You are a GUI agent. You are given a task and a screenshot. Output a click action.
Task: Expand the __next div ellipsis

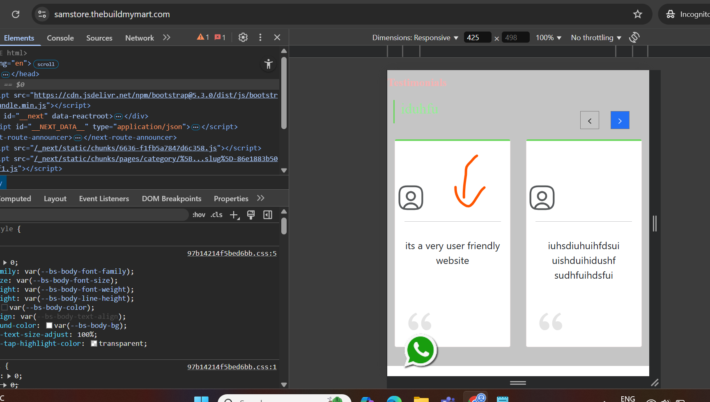coord(119,116)
